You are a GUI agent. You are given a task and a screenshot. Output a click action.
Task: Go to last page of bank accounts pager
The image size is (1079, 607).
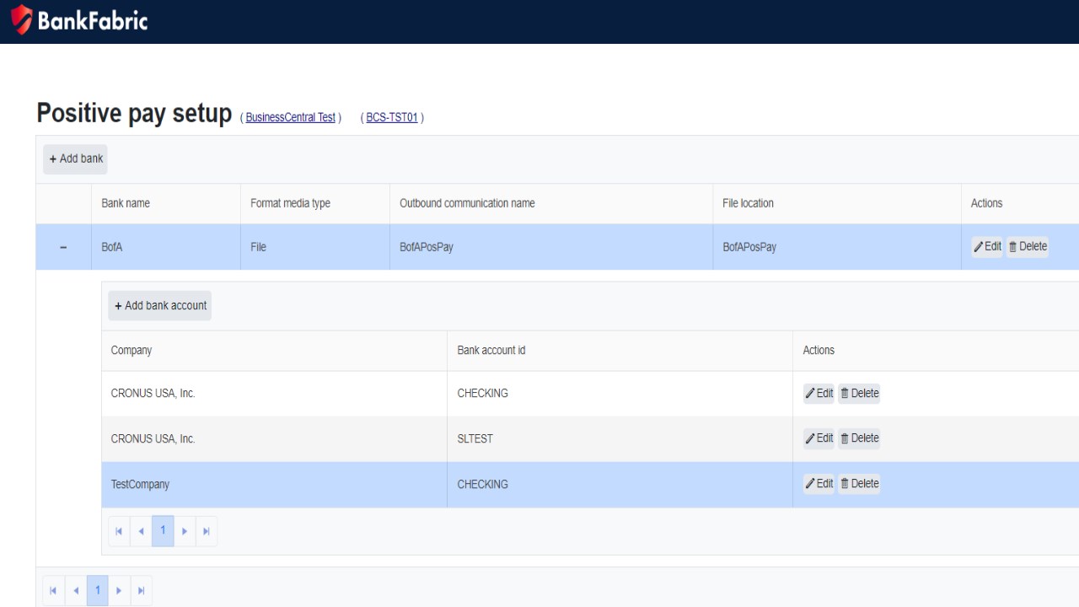(207, 531)
